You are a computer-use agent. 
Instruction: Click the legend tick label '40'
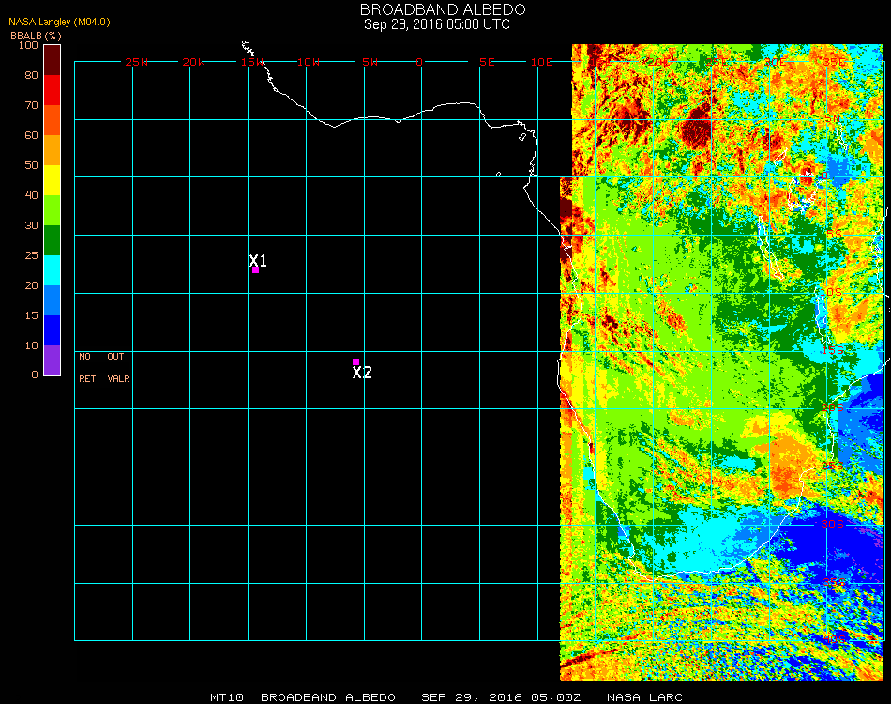(31, 195)
